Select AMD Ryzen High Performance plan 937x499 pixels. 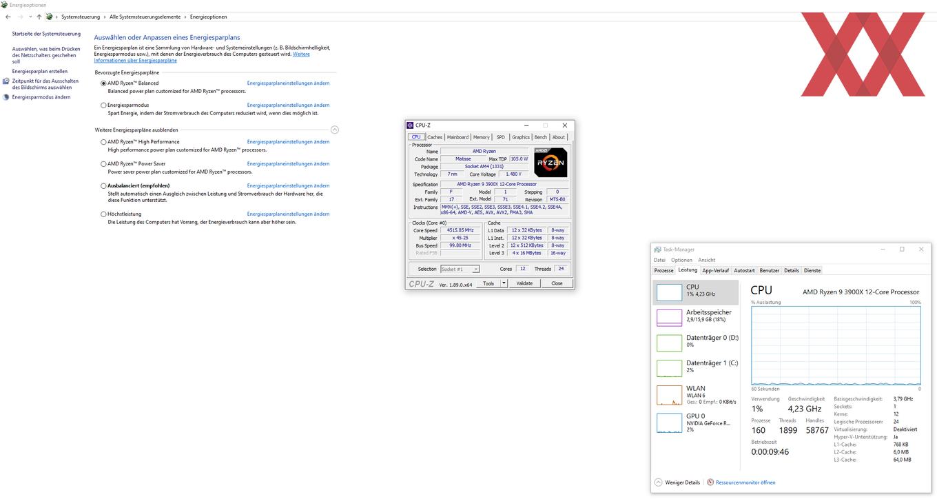pos(103,142)
